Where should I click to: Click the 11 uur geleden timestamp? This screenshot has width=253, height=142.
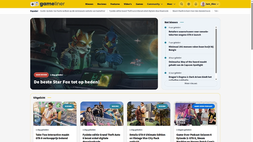click(175, 73)
